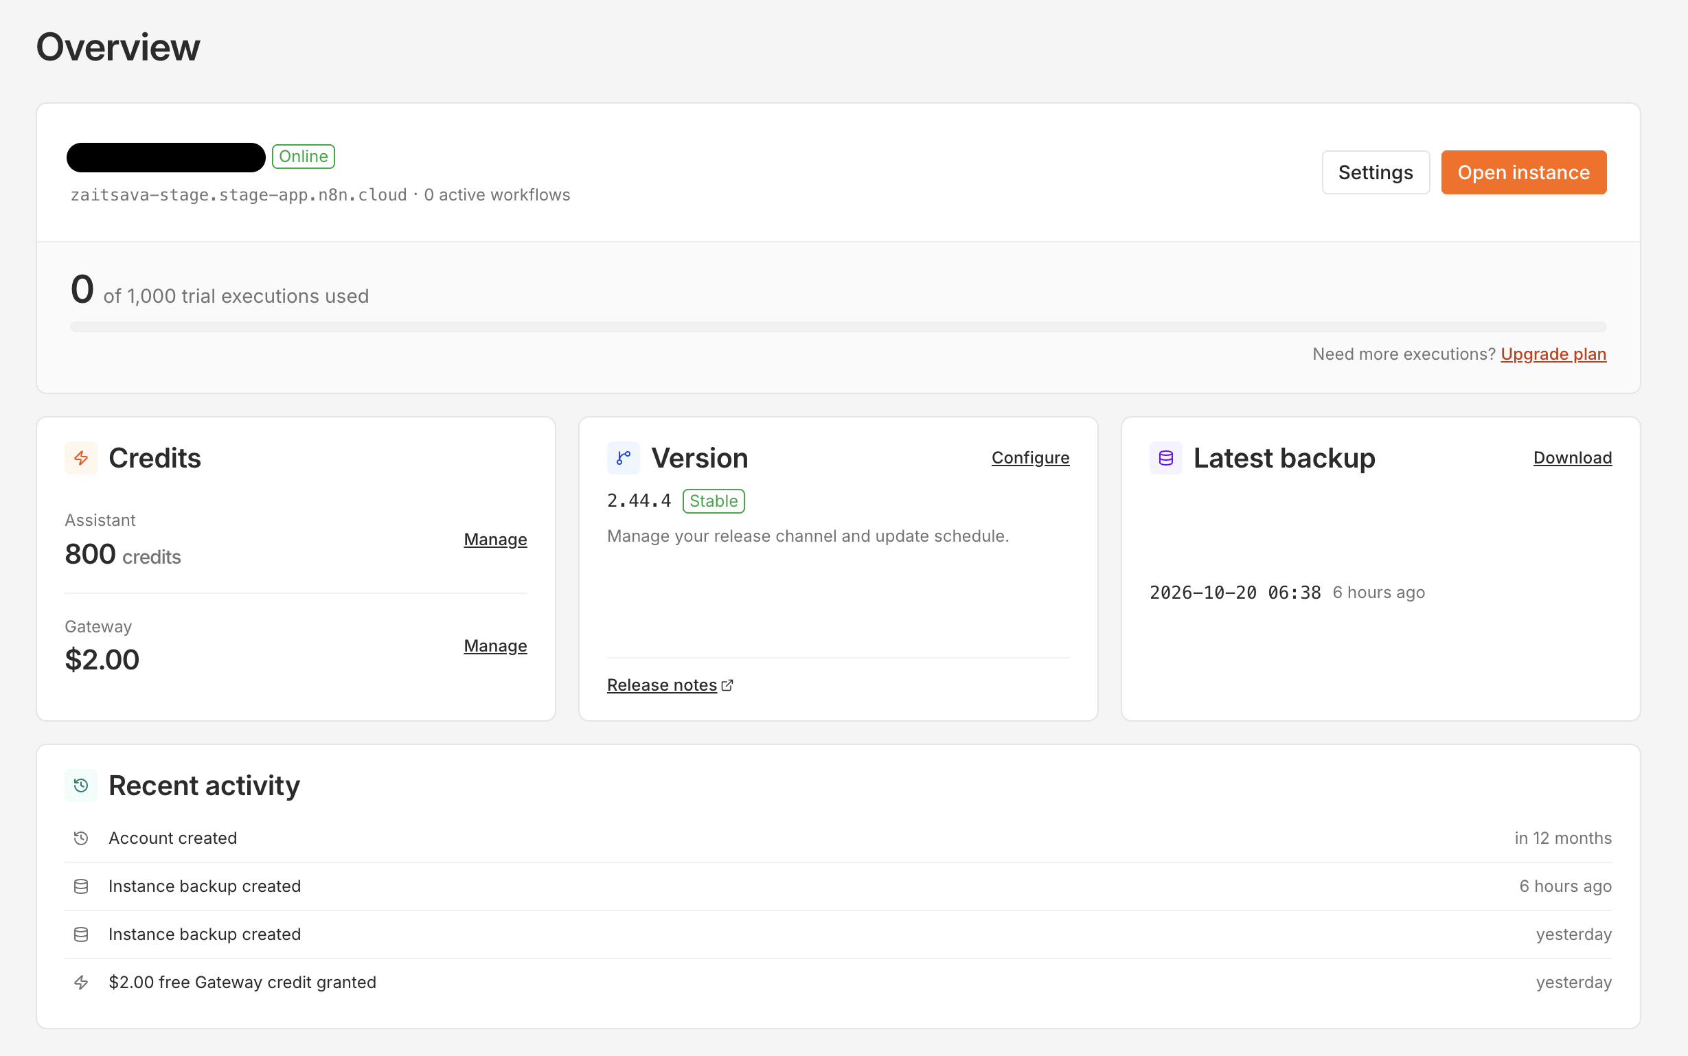
Task: Manage Assistant credits
Action: [495, 540]
